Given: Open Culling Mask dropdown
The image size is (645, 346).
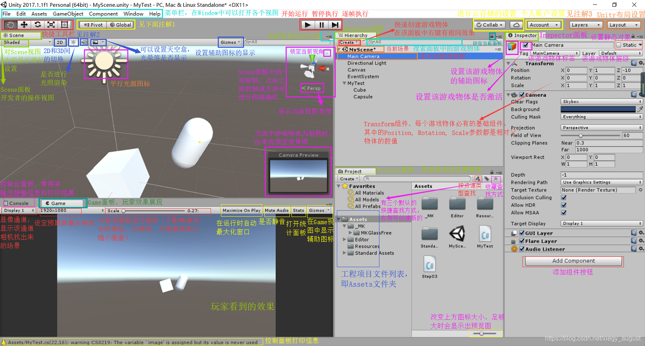Looking at the screenshot, I should coord(602,117).
